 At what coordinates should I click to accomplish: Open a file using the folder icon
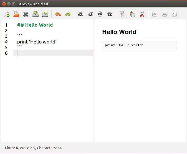click(x=16, y=14)
